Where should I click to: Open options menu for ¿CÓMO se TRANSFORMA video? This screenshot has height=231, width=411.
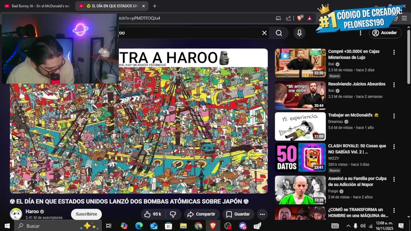[x=394, y=210]
